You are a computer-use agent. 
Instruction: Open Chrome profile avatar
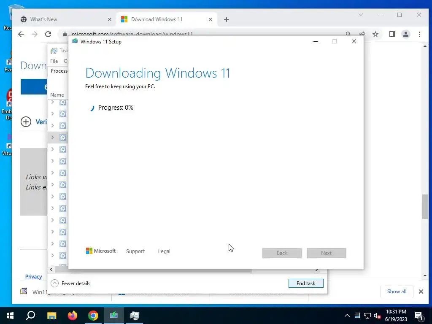click(406, 34)
